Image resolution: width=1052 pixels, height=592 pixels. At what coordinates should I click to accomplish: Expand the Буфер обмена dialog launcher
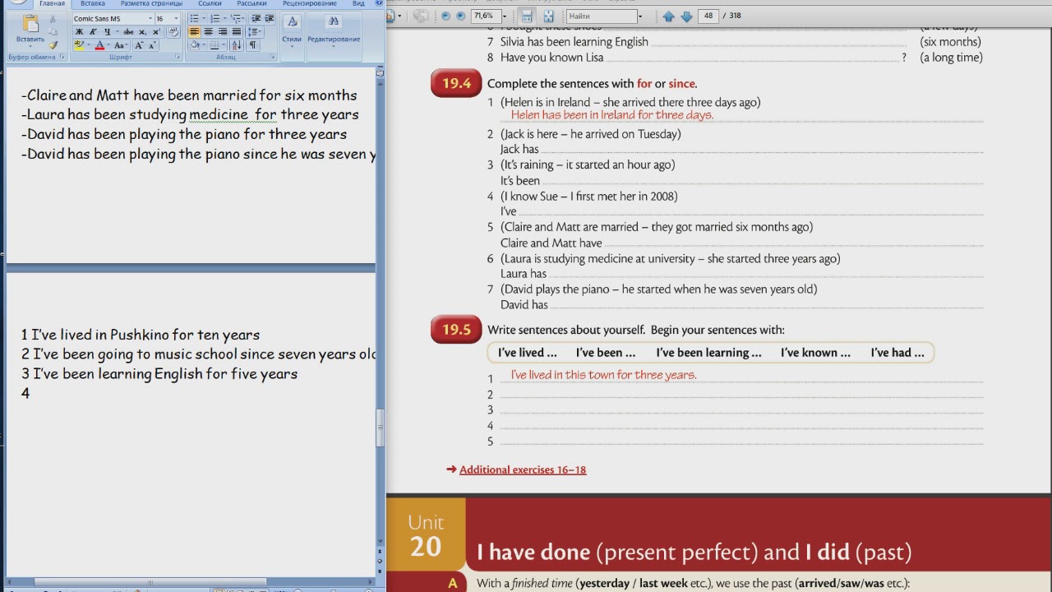(62, 57)
